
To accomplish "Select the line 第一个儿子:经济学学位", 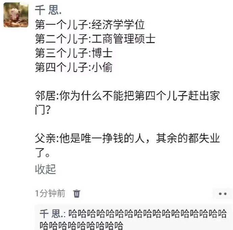I will (x=90, y=25).
